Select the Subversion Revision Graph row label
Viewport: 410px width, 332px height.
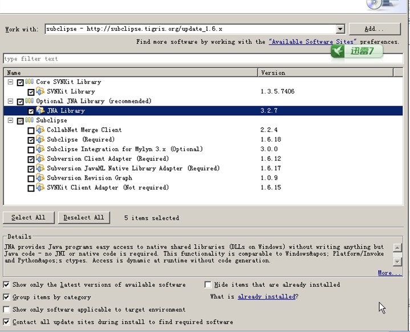coord(90,178)
